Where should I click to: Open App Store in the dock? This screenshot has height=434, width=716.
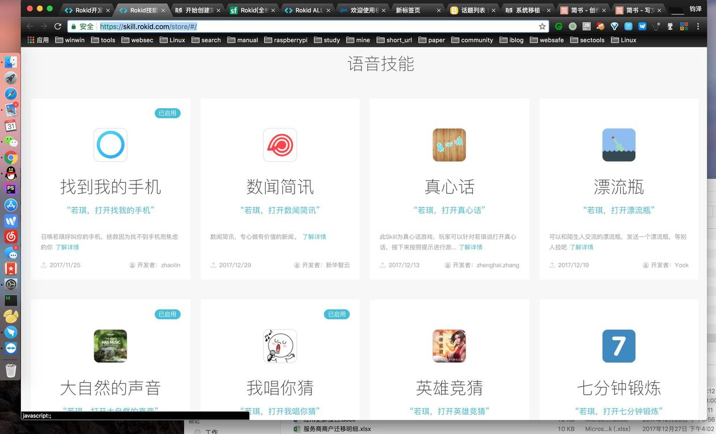(11, 205)
